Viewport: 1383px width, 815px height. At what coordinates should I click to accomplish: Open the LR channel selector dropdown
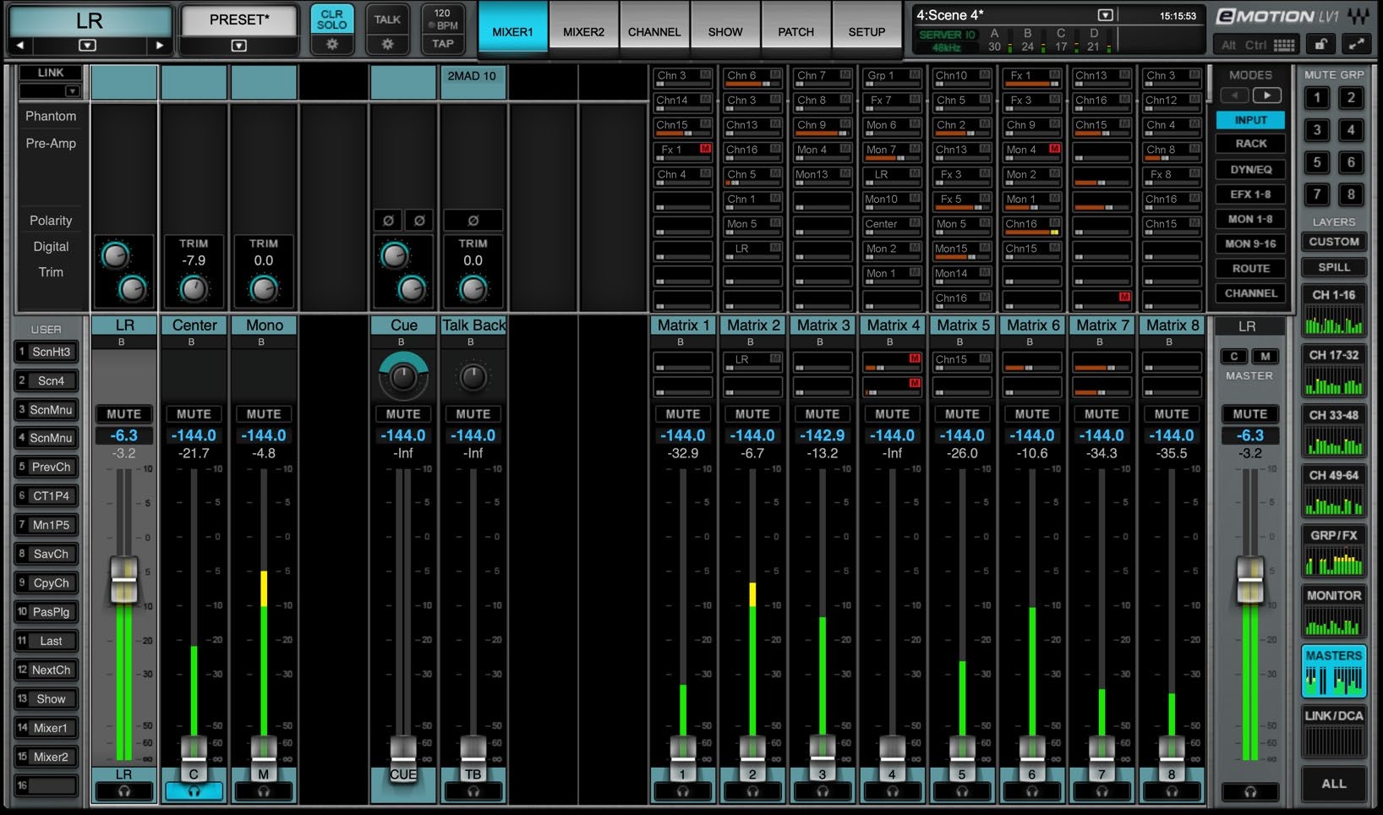coord(87,46)
